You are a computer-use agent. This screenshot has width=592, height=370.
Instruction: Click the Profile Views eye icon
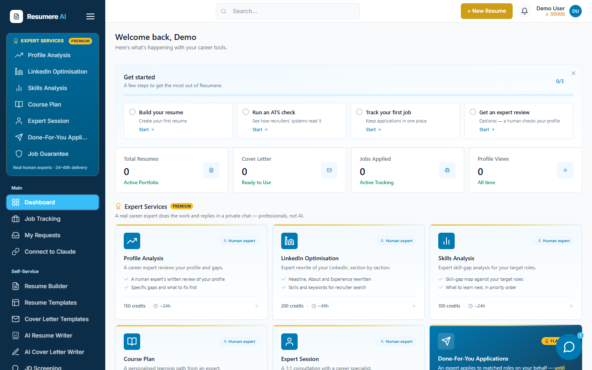click(x=565, y=170)
